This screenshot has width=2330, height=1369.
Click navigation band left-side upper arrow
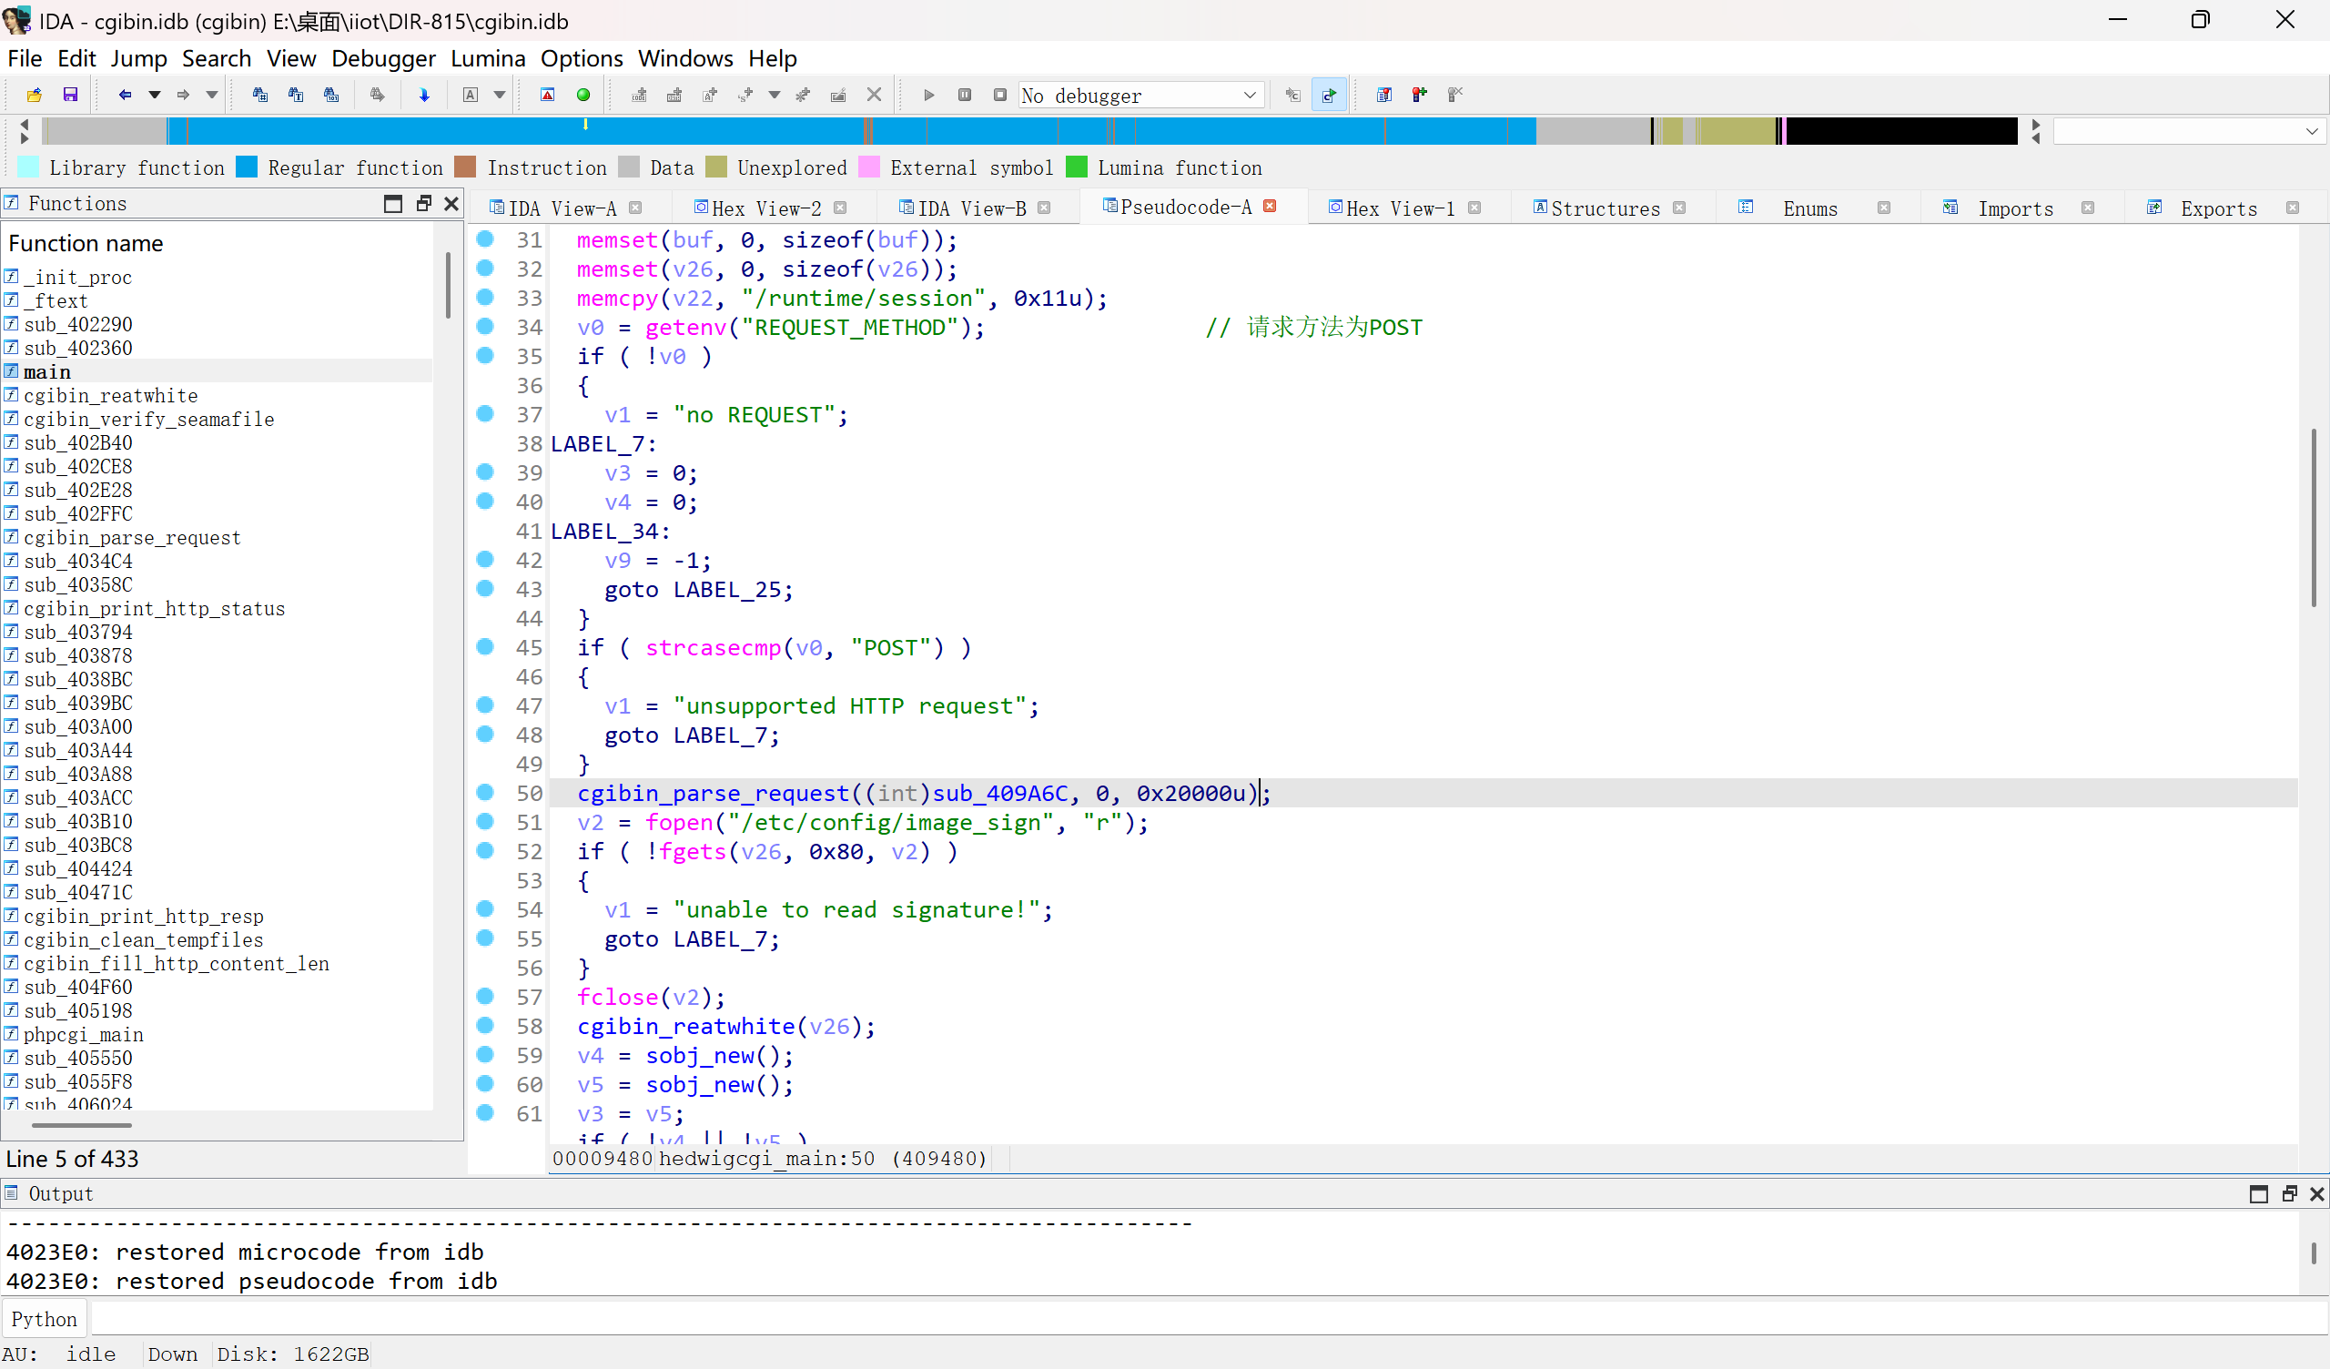click(24, 124)
